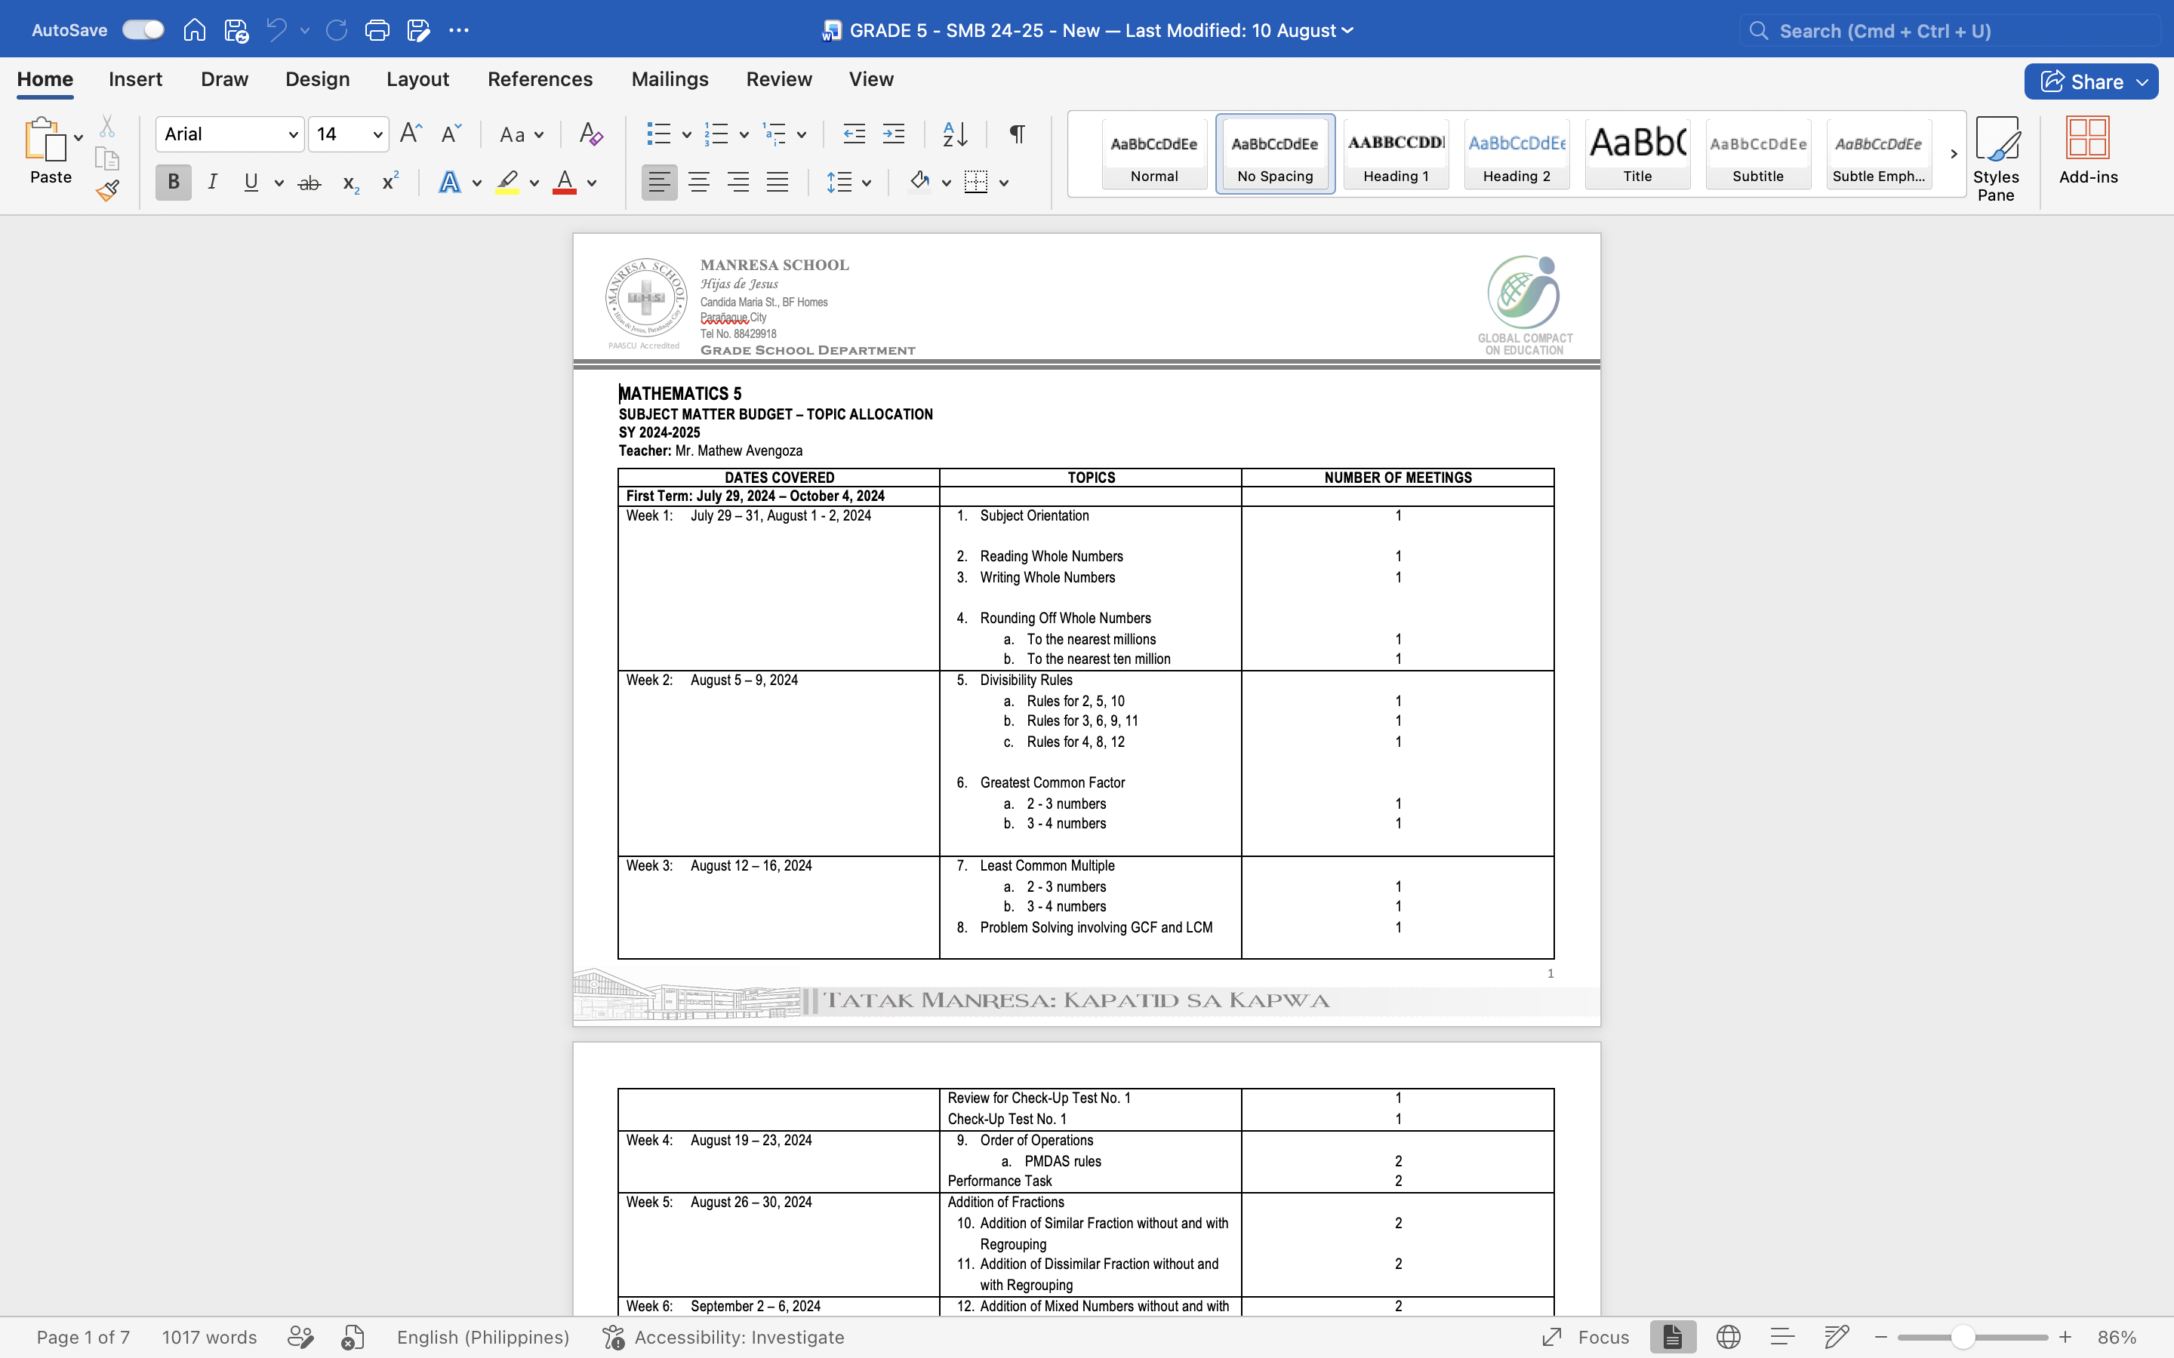Open the Borders dropdown arrow
The height and width of the screenshot is (1358, 2174).
(1005, 183)
